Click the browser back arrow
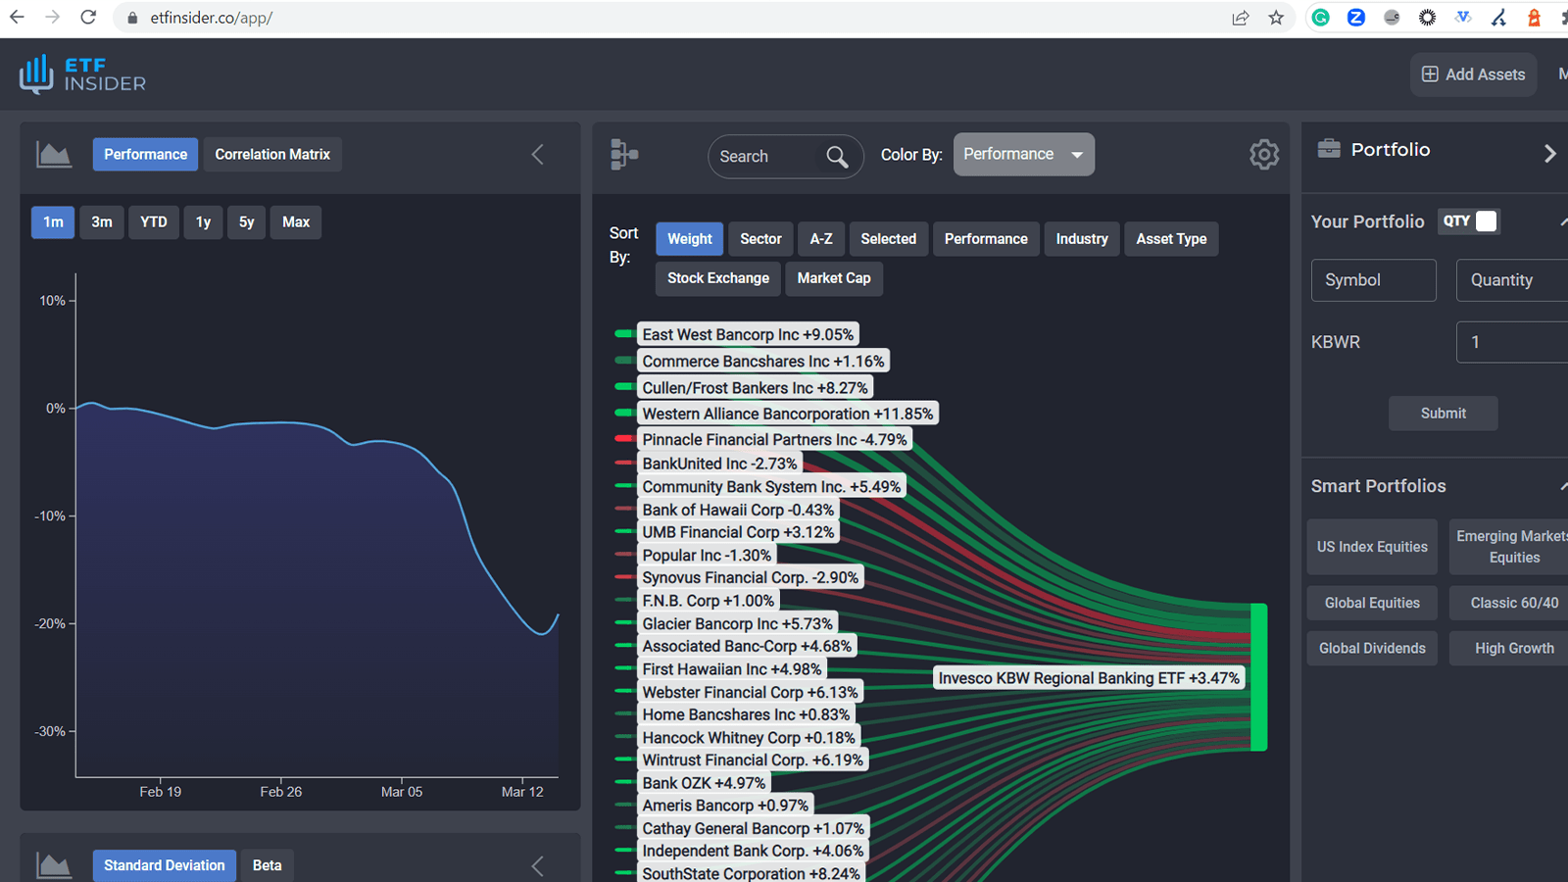This screenshot has height=882, width=1568. pos(17,18)
